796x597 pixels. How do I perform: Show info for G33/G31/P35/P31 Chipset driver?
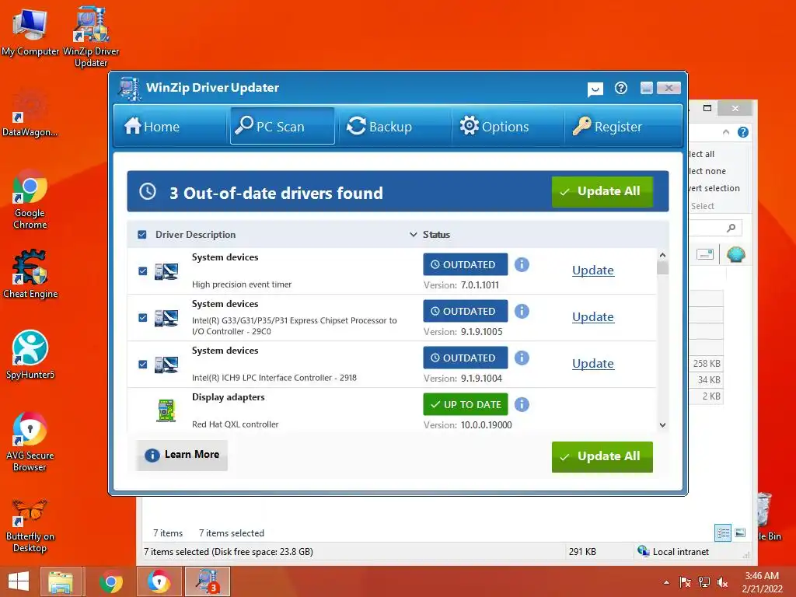click(522, 311)
